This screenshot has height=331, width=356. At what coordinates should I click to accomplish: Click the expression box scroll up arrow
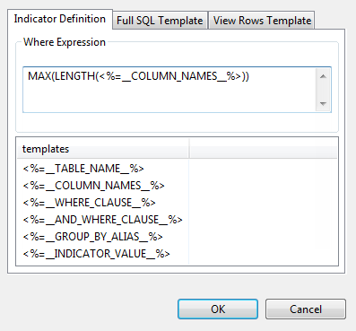click(x=323, y=76)
